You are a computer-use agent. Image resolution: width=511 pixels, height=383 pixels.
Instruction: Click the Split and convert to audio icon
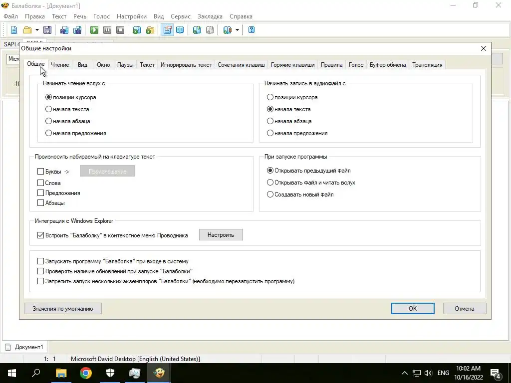point(77,30)
